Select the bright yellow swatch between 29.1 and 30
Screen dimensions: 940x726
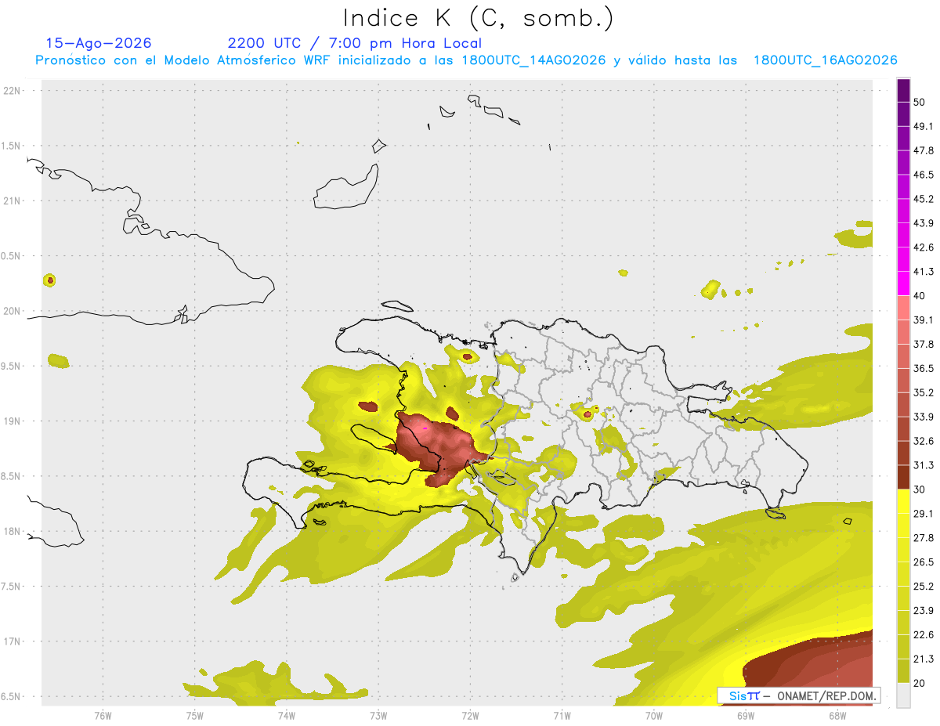pyautogui.click(x=903, y=501)
